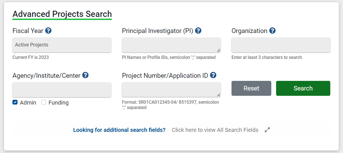Click the Project Number field resize handle
Viewport: 343px width, 153px height.
pos(219,95)
